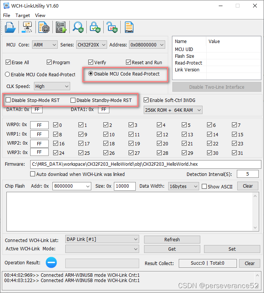Toggle the Verify checkbox
Viewport: 264px width, 293px height.
[91, 62]
